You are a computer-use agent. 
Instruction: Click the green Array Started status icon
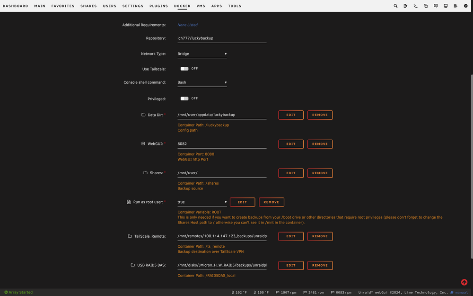6,292
